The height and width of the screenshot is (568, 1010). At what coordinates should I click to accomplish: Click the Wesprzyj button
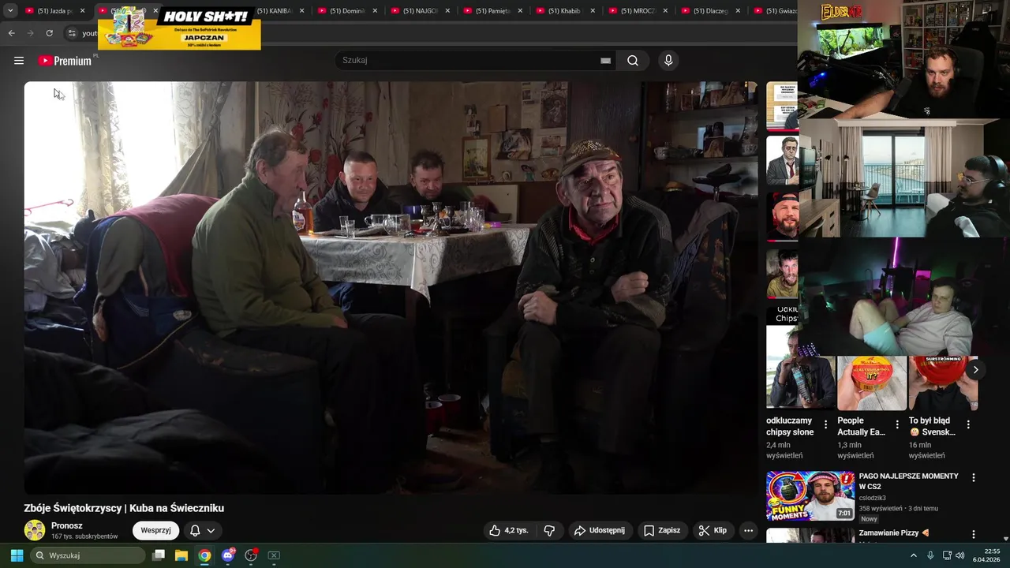(155, 530)
